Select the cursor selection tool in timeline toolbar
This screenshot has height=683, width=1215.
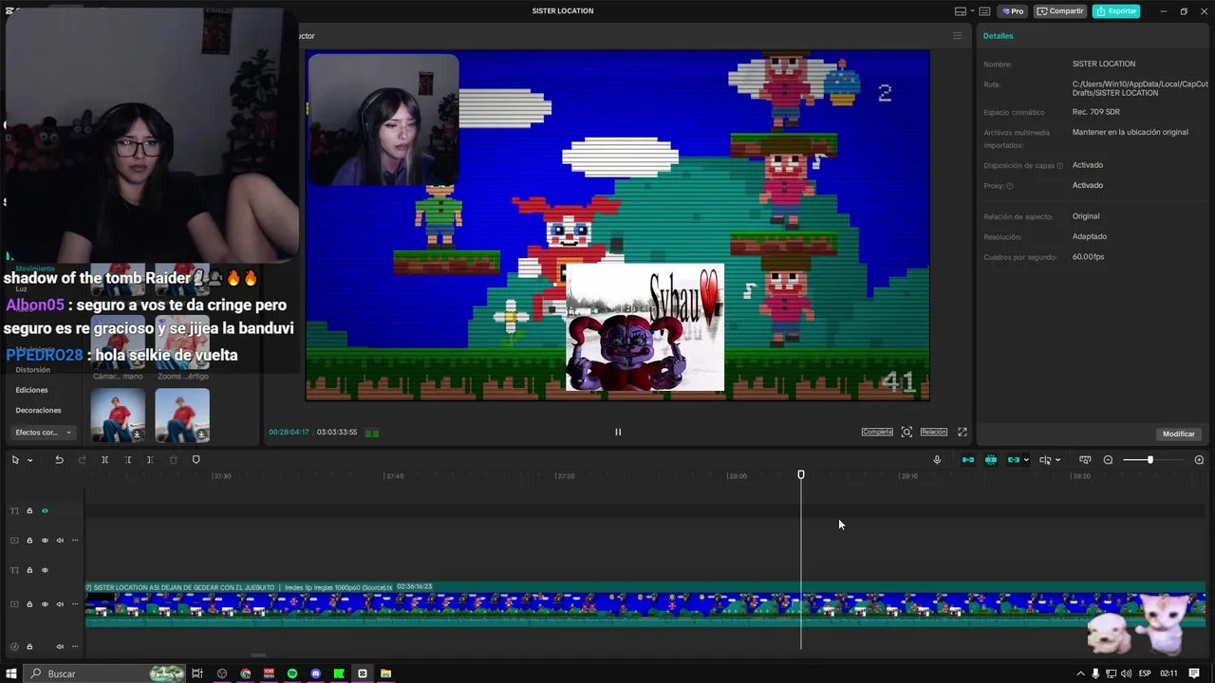point(15,460)
